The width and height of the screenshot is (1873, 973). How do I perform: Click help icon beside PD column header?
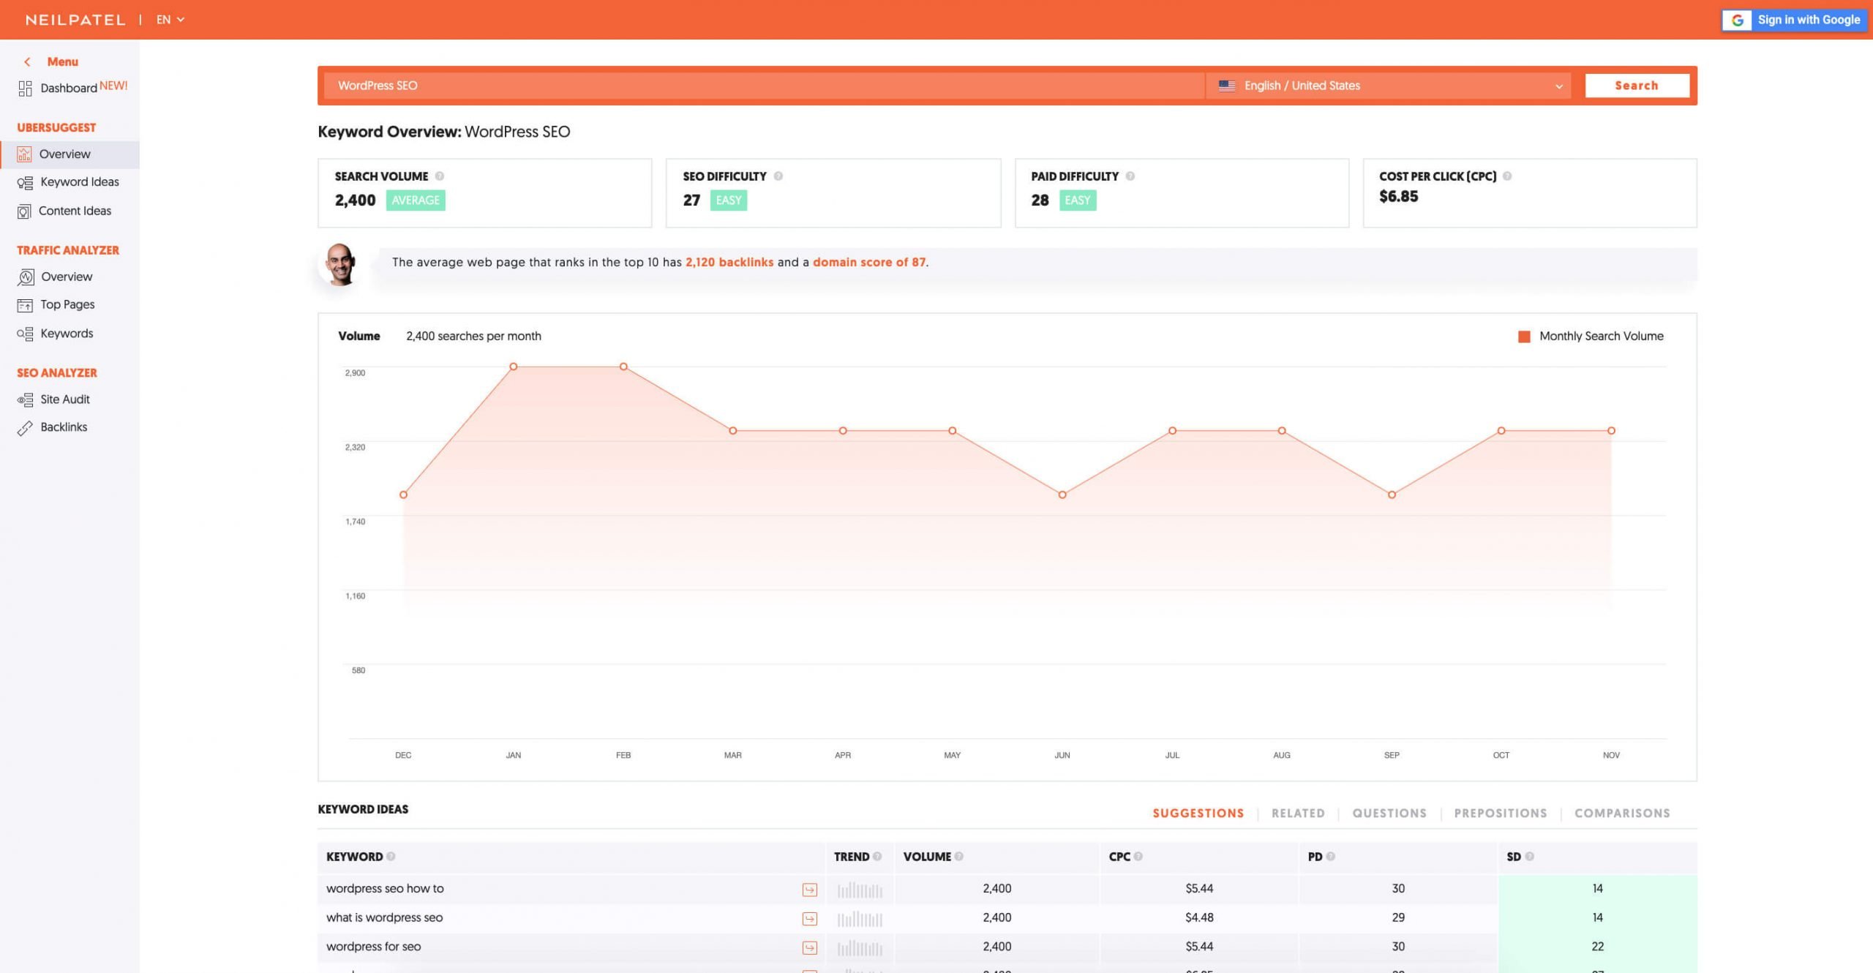(x=1331, y=857)
